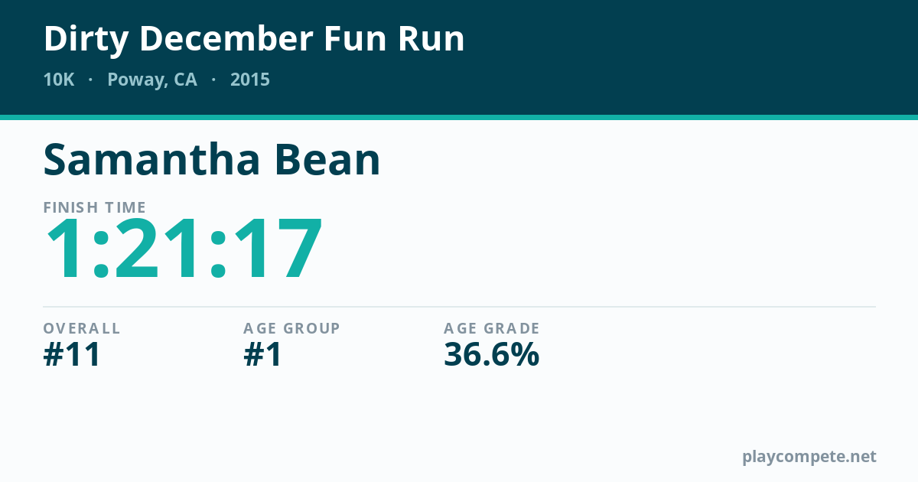Select the 10K distance label
This screenshot has height=482, width=918.
pyautogui.click(x=59, y=80)
